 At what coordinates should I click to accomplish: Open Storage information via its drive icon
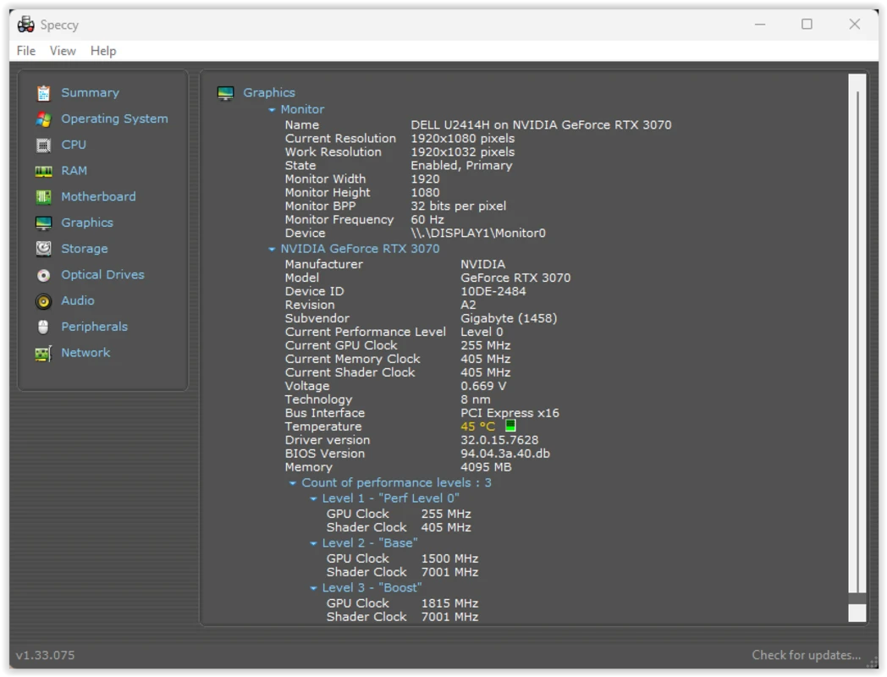(45, 248)
